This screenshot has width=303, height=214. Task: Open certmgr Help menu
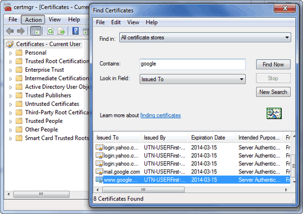[74, 20]
